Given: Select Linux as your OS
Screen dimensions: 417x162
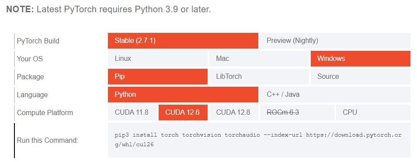Looking at the screenshot, I should pyautogui.click(x=158, y=59).
